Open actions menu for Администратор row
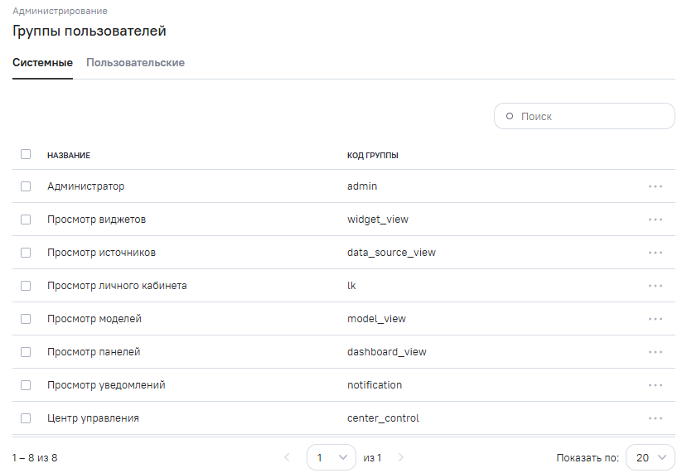Screen dimensions: 682x473 655,186
